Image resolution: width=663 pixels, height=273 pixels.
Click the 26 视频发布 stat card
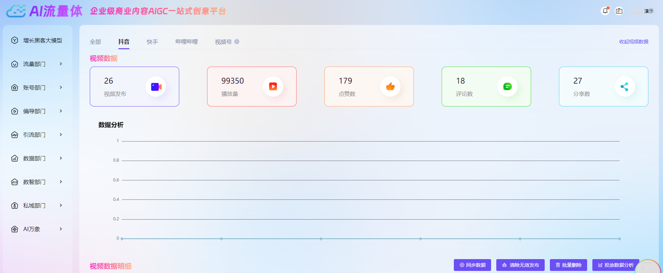(x=134, y=86)
